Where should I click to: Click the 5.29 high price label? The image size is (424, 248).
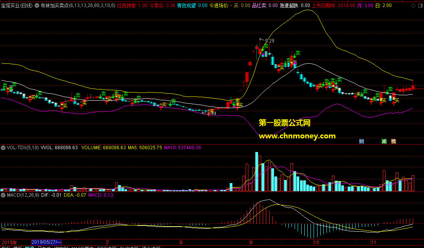pos(270,40)
